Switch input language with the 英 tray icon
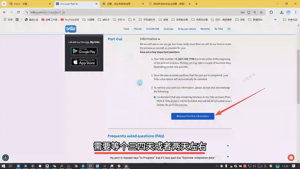 [265, 166]
